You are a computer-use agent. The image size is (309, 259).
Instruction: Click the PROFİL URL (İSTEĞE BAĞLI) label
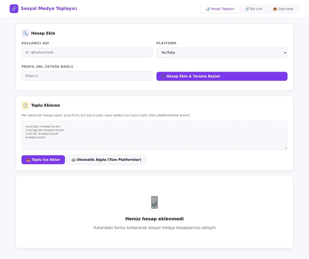pos(47,67)
